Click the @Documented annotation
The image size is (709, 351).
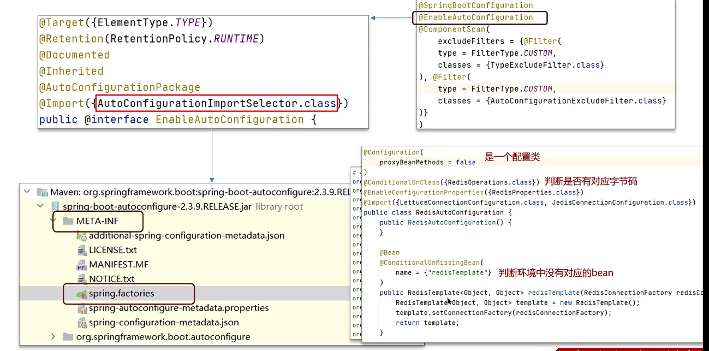point(74,55)
